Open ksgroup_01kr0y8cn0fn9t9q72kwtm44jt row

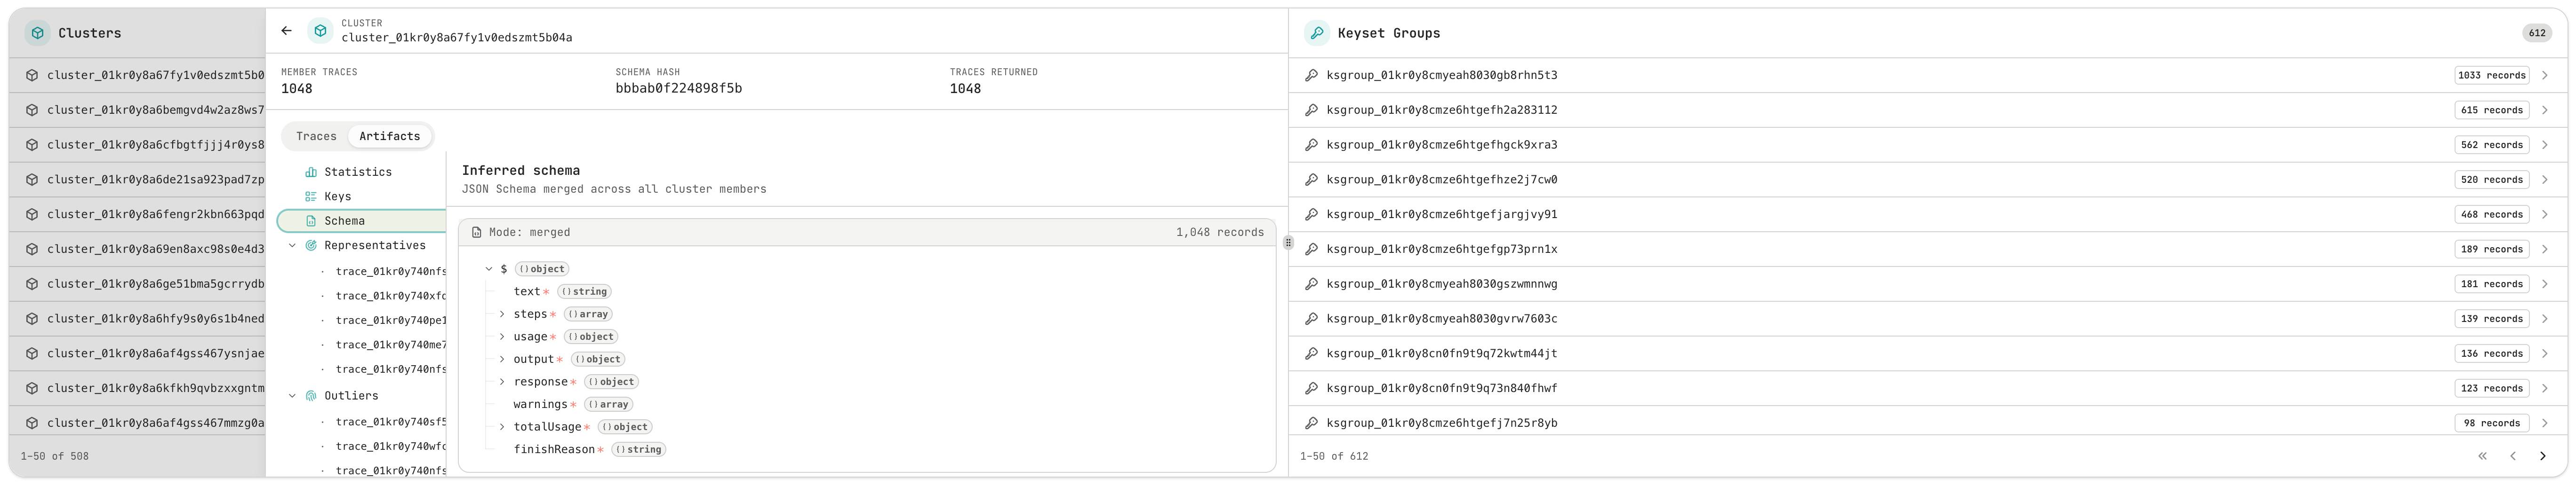click(x=1928, y=354)
